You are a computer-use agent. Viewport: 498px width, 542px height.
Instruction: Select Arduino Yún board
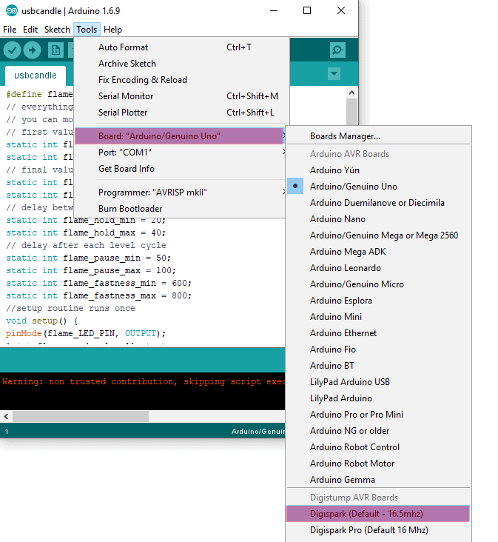point(379,170)
